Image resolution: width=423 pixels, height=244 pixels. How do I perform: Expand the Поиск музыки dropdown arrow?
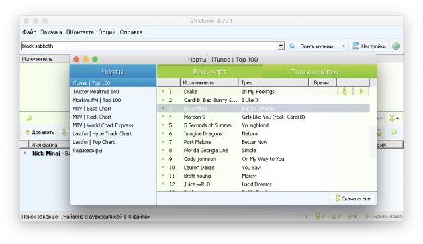coord(343,46)
